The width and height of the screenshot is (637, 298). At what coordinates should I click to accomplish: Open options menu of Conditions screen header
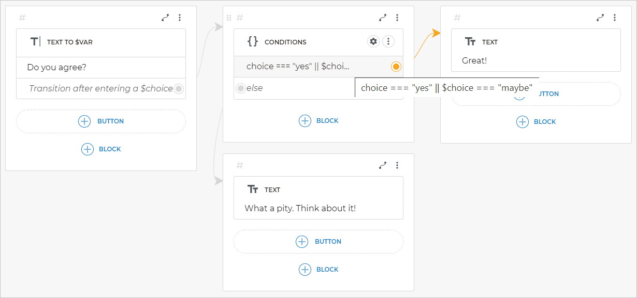click(397, 18)
